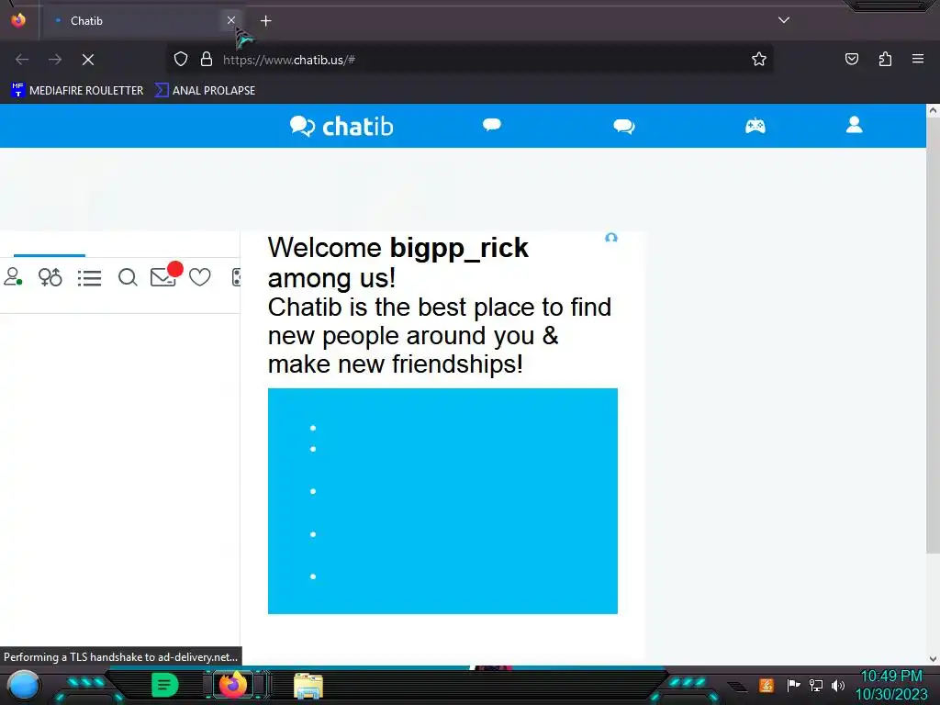This screenshot has width=940, height=705.
Task: Open Save to Pocket icon
Action: click(851, 59)
